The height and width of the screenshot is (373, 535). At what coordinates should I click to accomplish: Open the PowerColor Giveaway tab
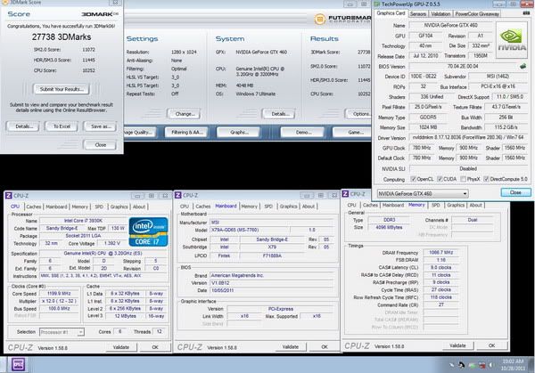pos(477,13)
